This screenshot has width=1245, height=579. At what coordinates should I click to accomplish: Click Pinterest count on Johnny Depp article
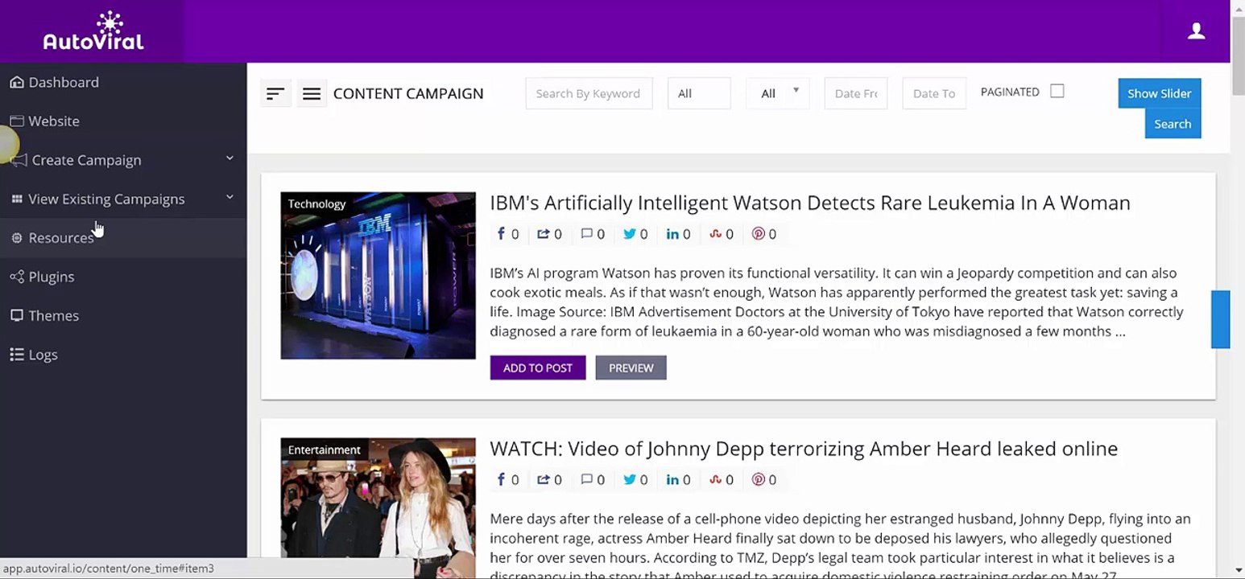(764, 480)
